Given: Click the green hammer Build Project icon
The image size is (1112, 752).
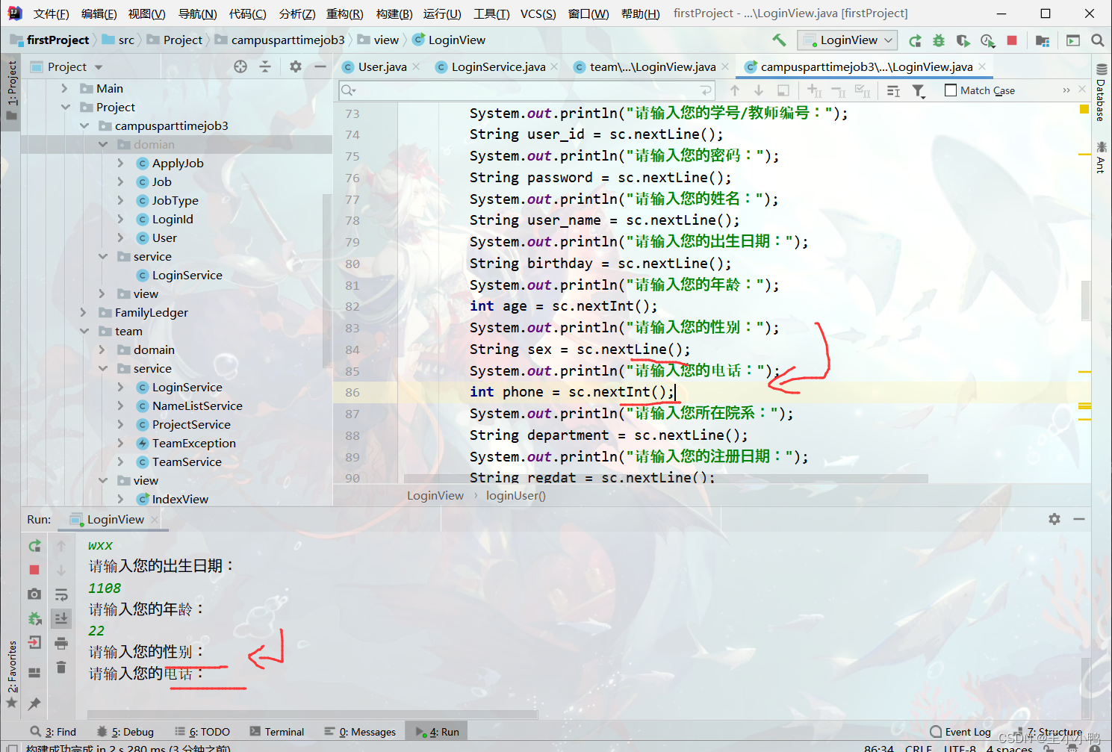Looking at the screenshot, I should 779,40.
